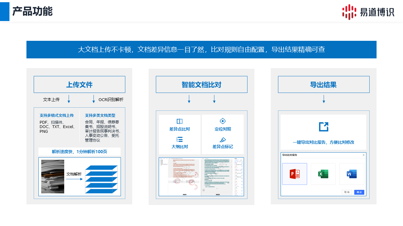This screenshot has height=226, width=403.
Task: Click the 智能文档比对 header box
Action: pos(201,84)
